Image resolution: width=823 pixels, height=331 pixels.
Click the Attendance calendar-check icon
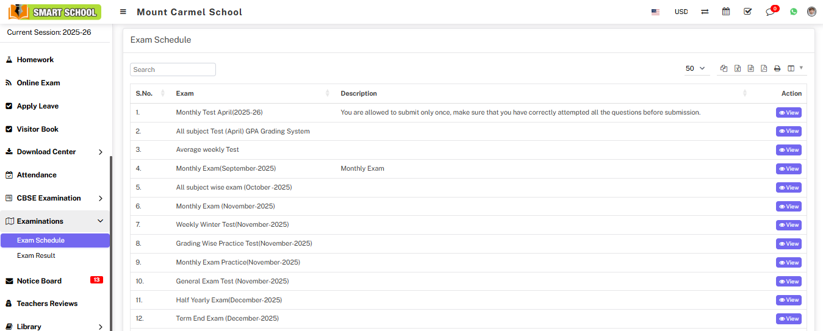9,175
